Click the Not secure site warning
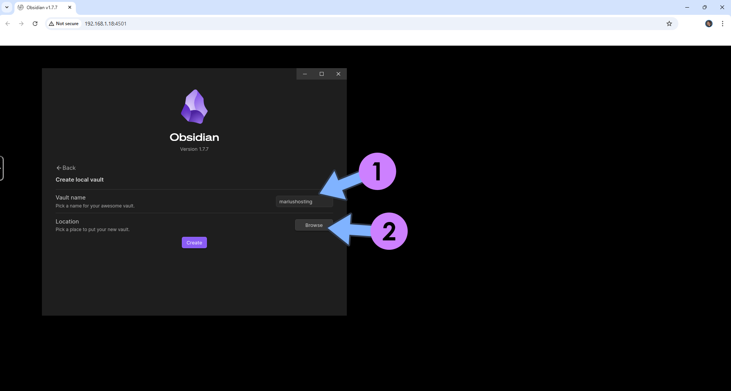Screen dimensions: 731x391 (64, 24)
